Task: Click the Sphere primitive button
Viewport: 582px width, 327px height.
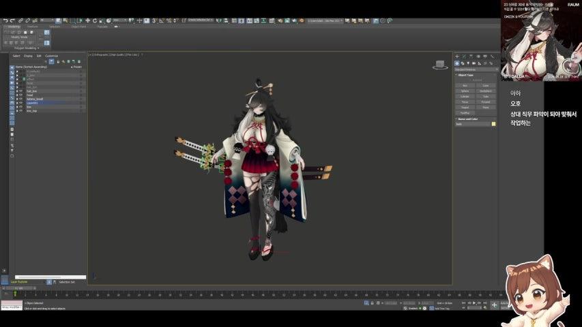Action: 465,91
